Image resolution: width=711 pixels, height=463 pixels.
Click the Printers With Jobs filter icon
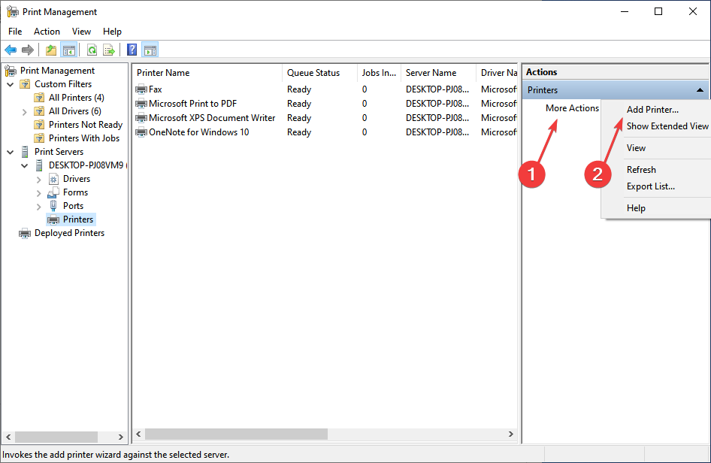tap(39, 138)
